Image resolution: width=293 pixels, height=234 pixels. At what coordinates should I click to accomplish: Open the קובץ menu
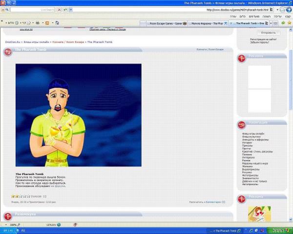tap(288, 17)
